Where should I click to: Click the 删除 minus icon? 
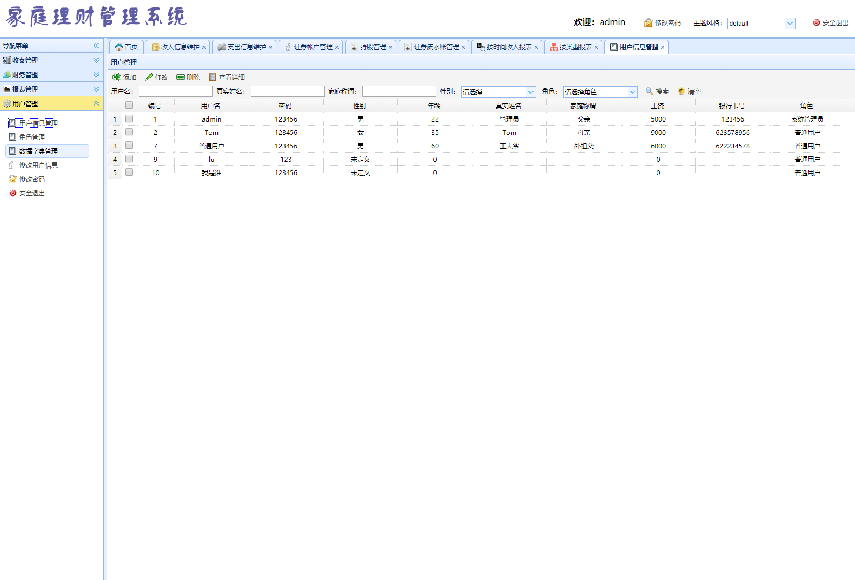coord(181,77)
